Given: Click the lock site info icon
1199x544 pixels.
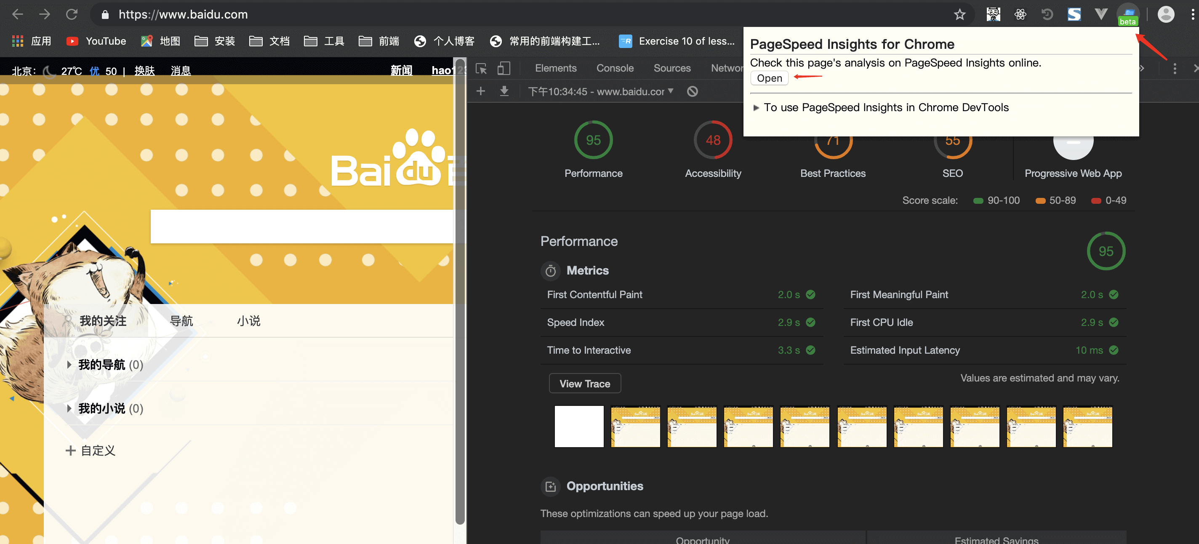Looking at the screenshot, I should click(105, 15).
